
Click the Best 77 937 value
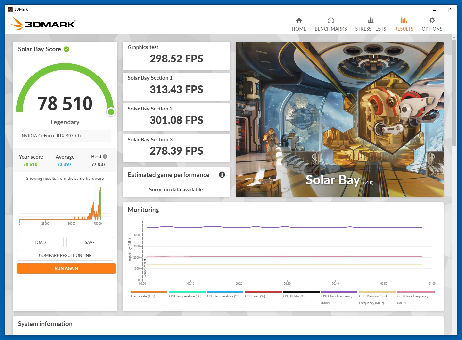click(98, 164)
